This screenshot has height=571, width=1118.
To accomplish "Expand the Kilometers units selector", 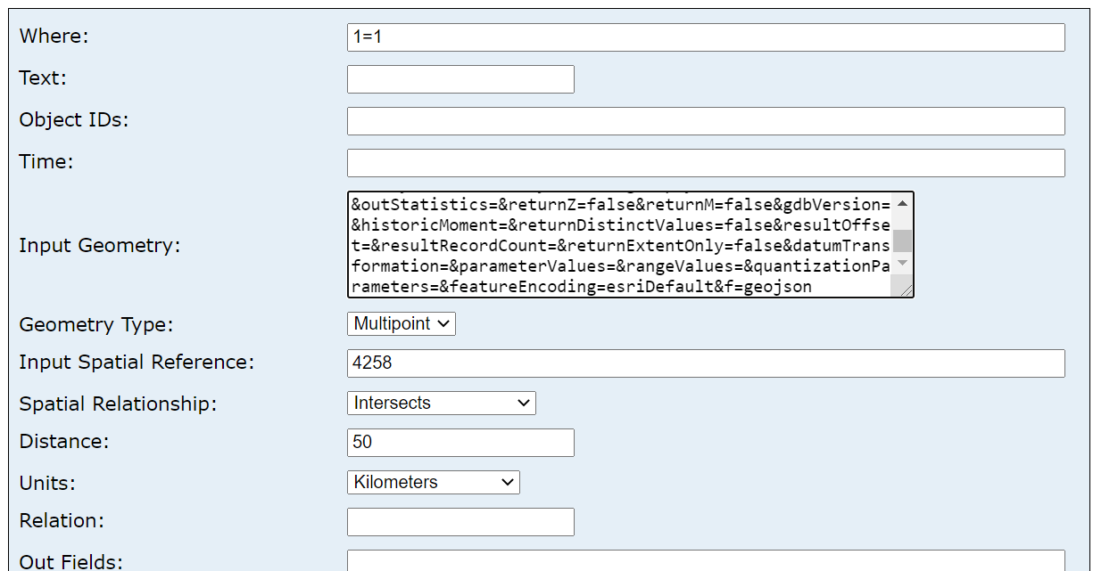I will [433, 482].
